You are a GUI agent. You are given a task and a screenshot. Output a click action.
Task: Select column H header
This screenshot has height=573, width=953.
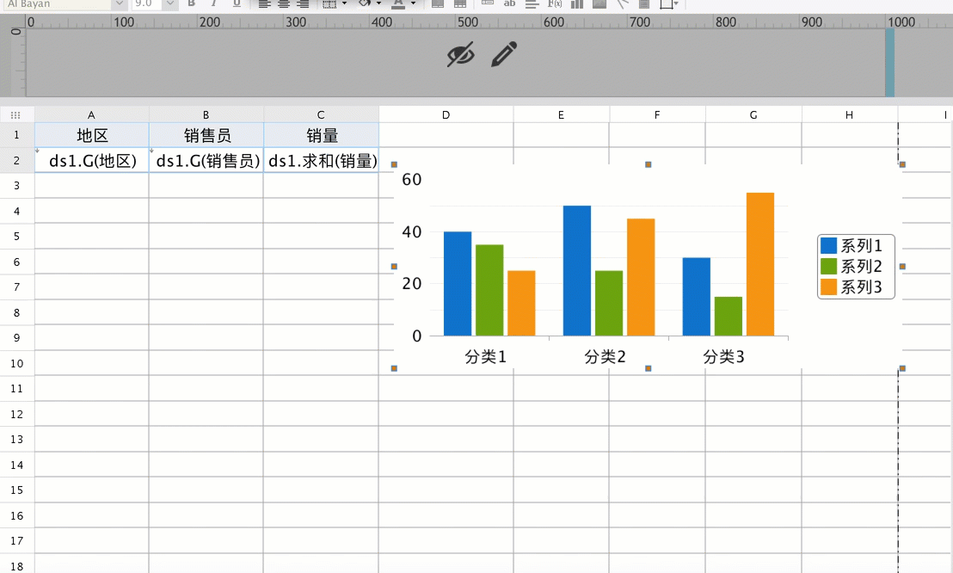[x=849, y=115]
